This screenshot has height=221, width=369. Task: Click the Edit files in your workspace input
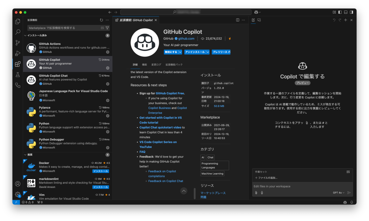point(302,186)
